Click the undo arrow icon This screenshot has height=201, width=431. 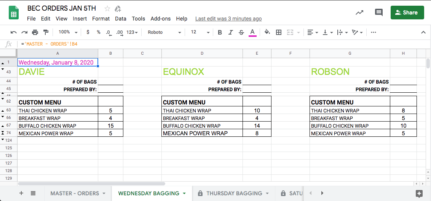[x=14, y=32]
